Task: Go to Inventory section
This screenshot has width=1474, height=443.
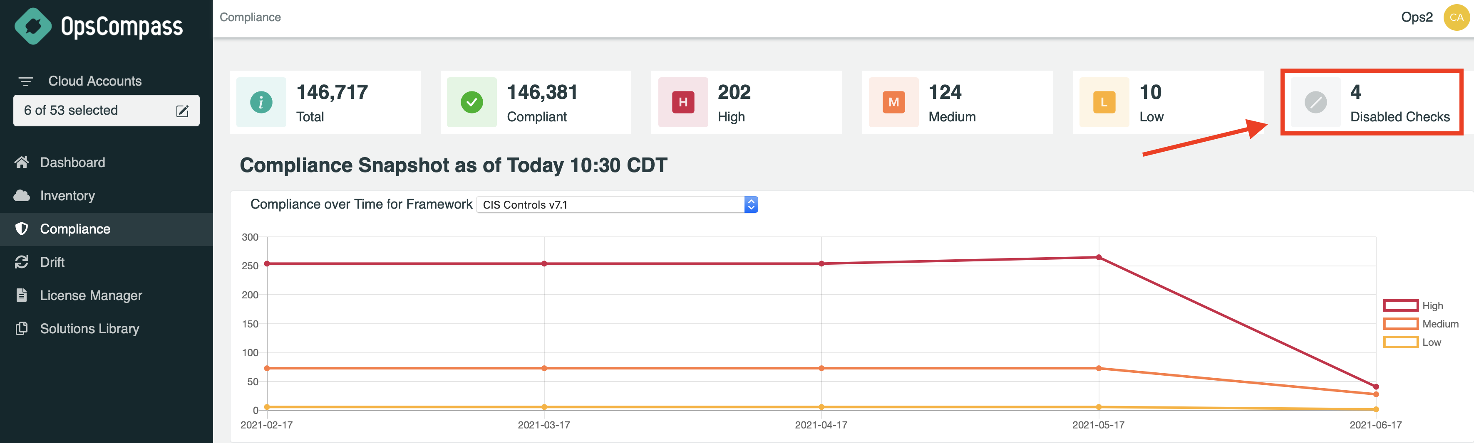Action: coord(107,195)
